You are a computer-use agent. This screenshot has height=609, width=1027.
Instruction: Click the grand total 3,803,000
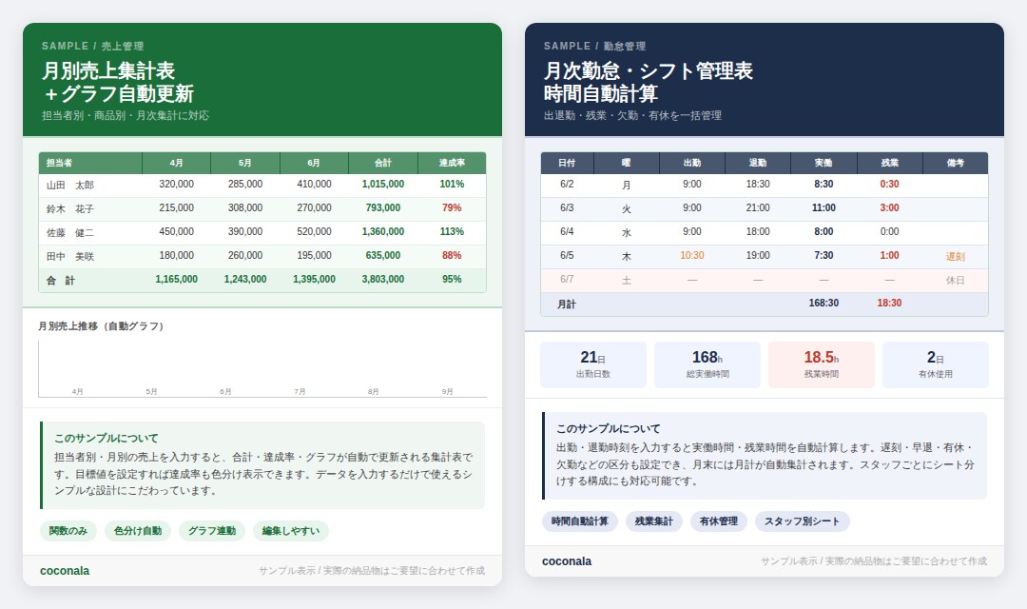tap(383, 279)
